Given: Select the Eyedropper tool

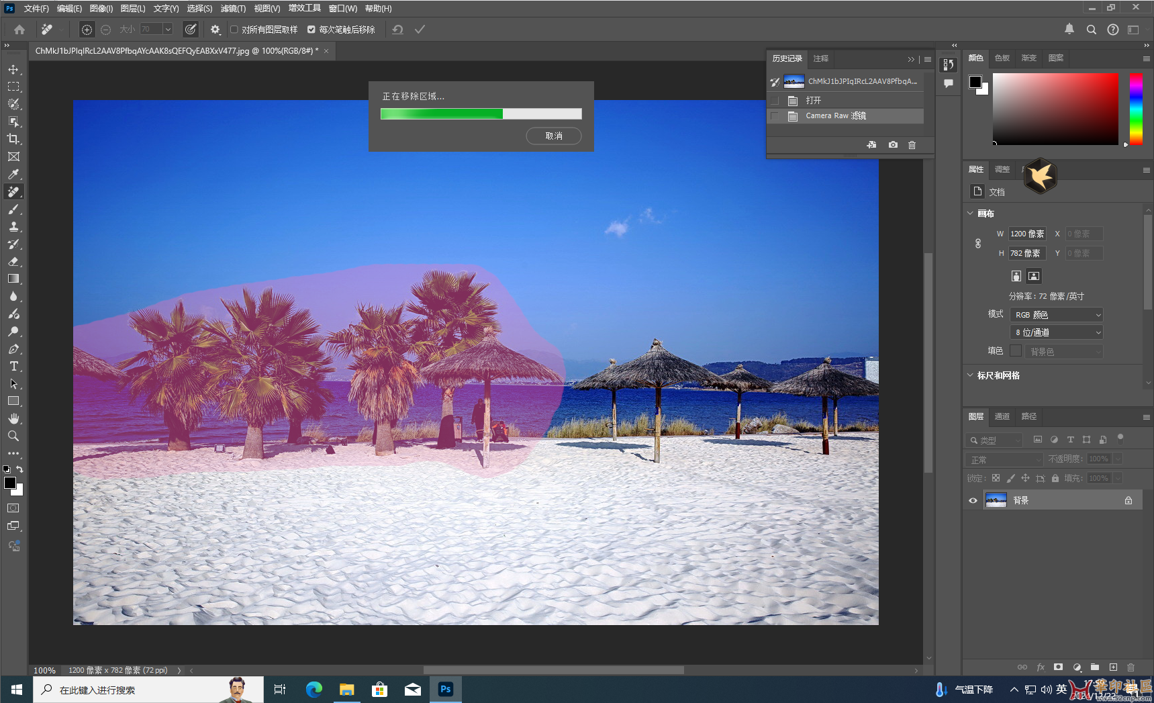Looking at the screenshot, I should [x=13, y=175].
